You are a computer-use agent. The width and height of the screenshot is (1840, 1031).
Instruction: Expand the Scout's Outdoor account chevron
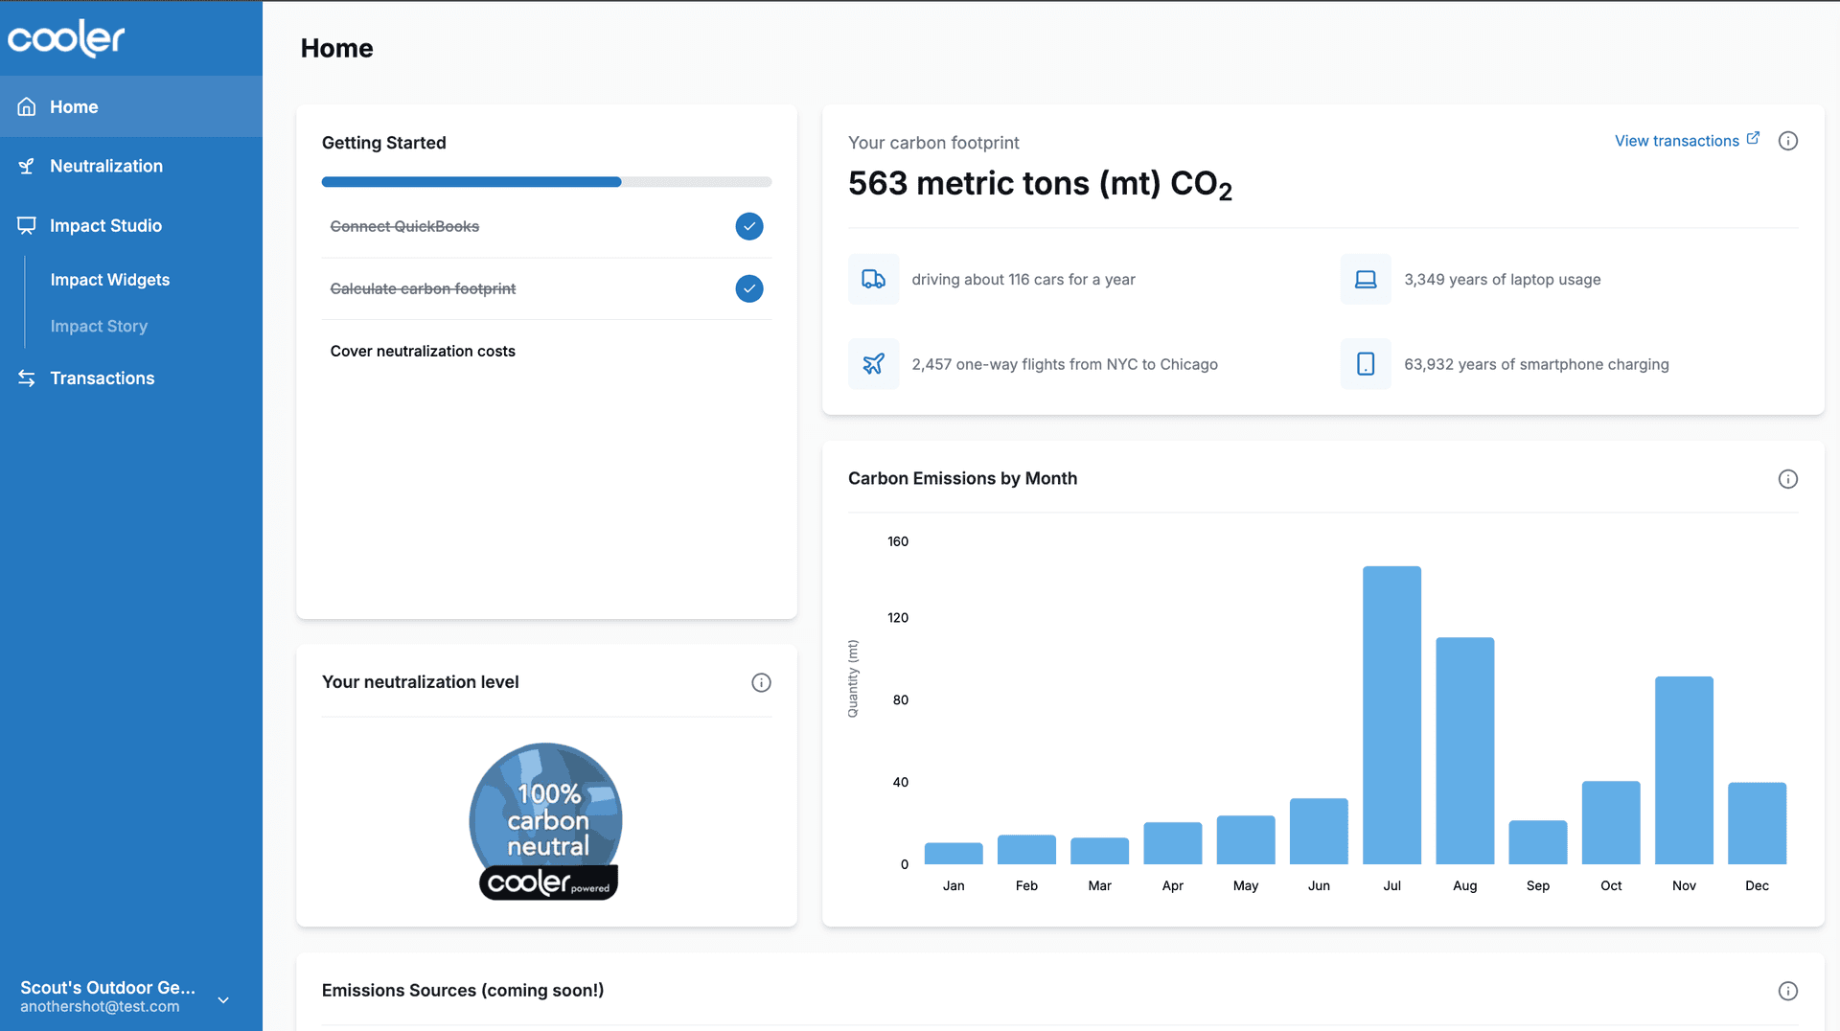[x=222, y=999]
